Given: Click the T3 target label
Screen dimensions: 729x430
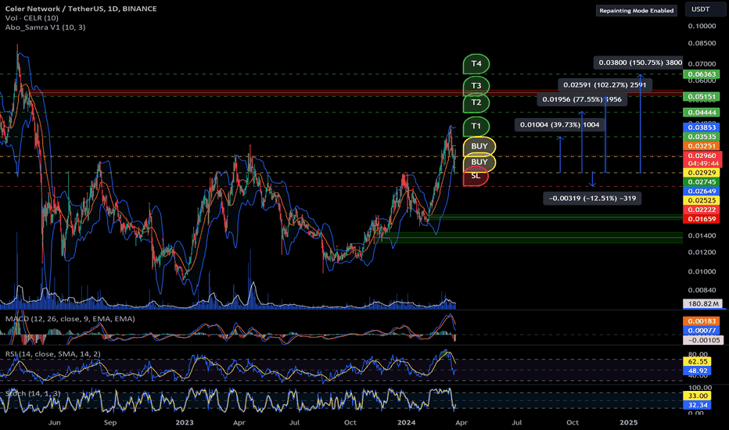Looking at the screenshot, I should tap(476, 85).
